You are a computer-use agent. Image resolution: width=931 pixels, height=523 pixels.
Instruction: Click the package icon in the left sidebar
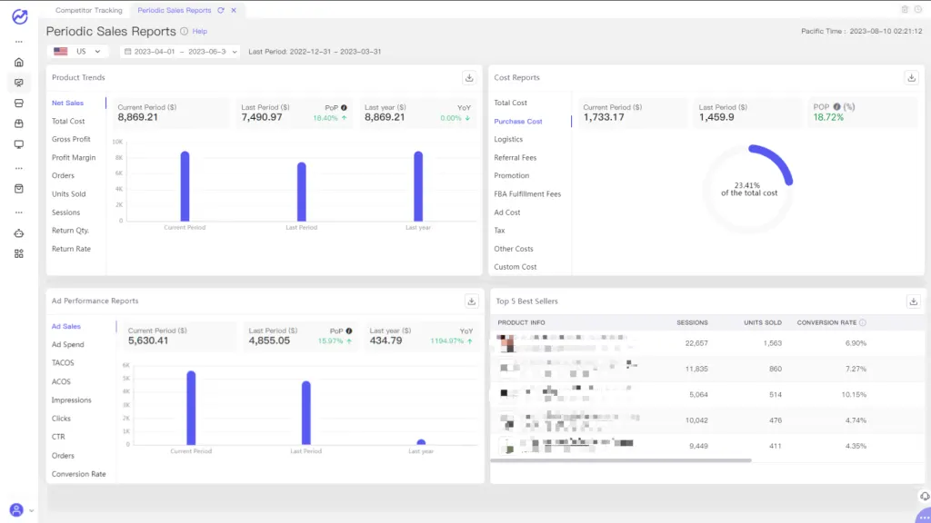[18, 121]
